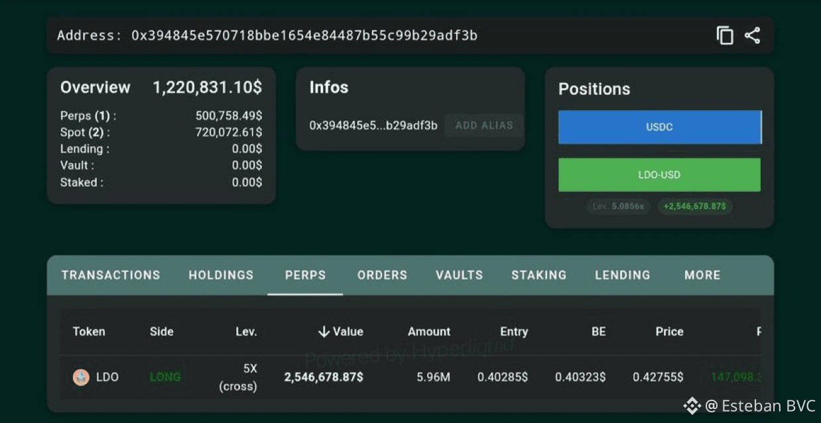Click the Infos panel heading

click(329, 88)
